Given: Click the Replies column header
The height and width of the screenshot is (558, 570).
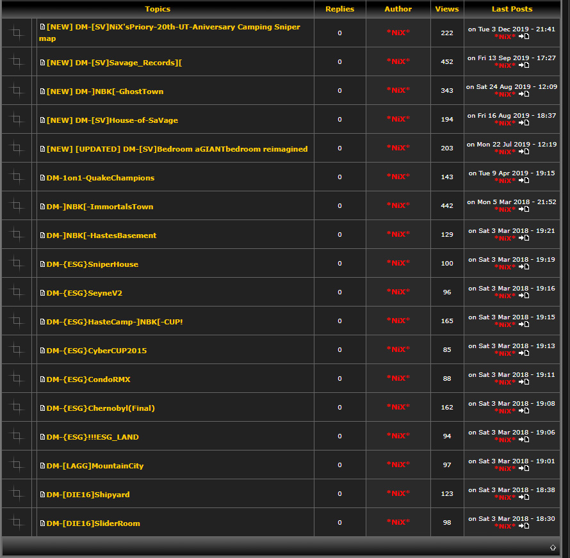Looking at the screenshot, I should [339, 9].
